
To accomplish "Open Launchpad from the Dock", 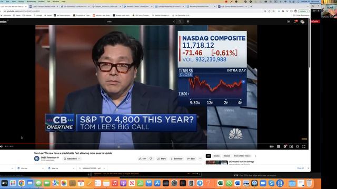I will click(13, 183).
